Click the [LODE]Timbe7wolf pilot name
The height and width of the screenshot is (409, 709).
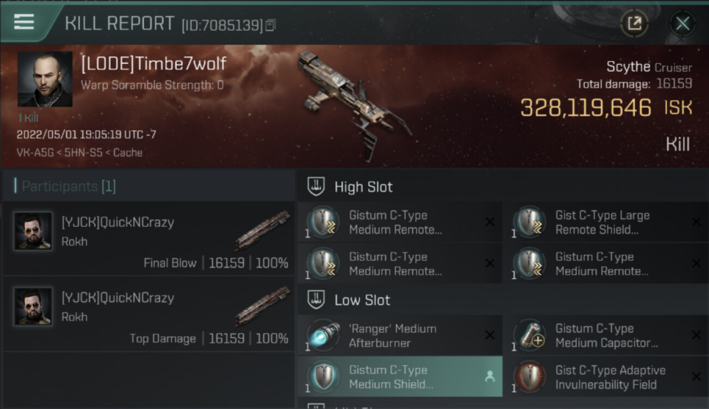[153, 64]
